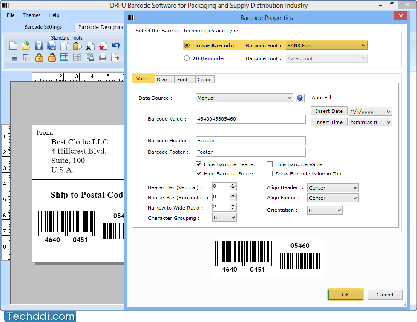Select the Value tab
Viewport: 417px width, 322px height.
tap(144, 79)
